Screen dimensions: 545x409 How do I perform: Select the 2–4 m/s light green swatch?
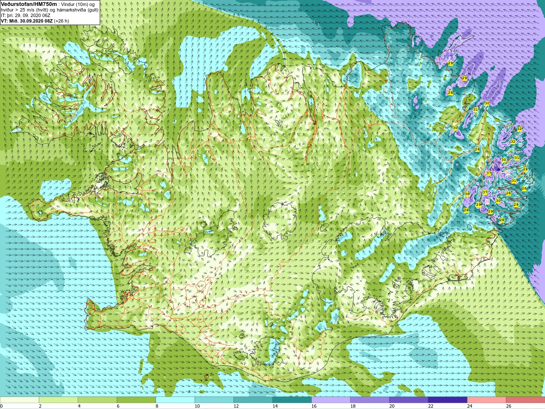58,400
